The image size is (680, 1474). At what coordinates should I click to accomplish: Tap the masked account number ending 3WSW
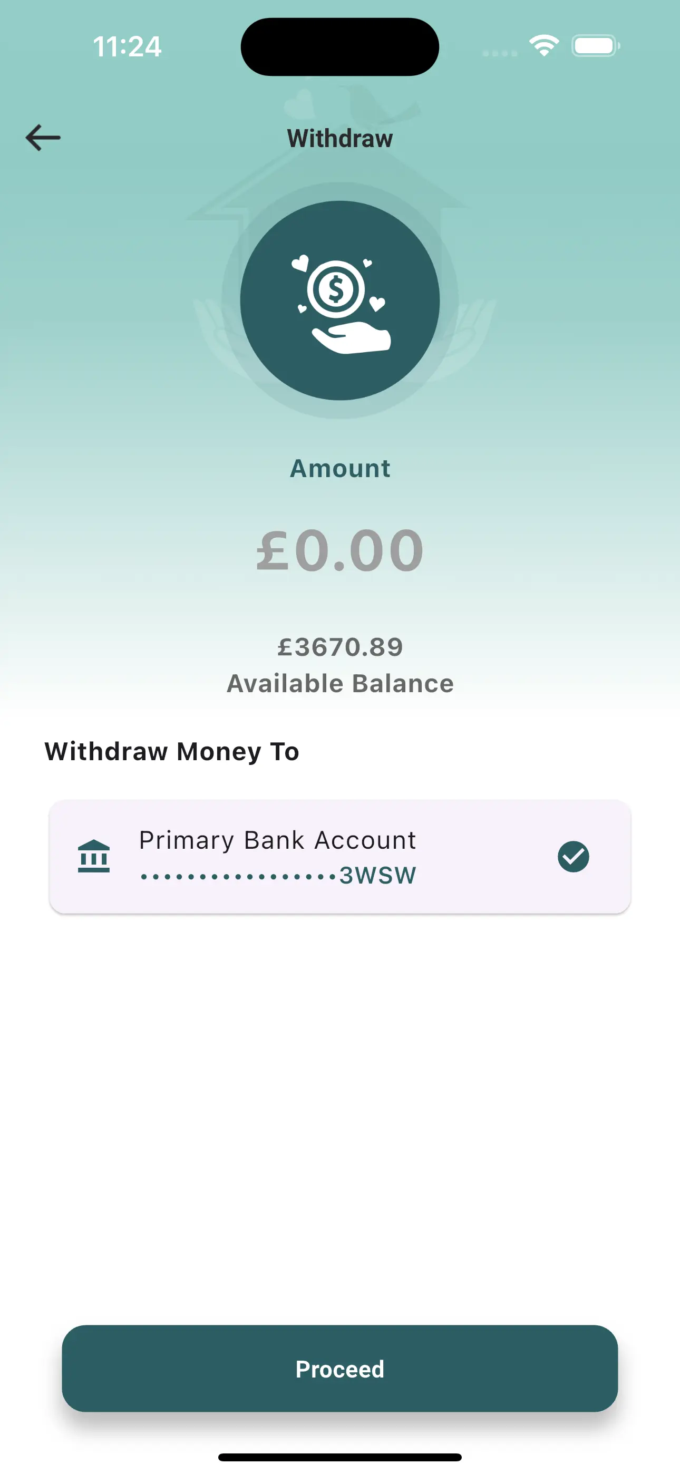[x=278, y=876]
